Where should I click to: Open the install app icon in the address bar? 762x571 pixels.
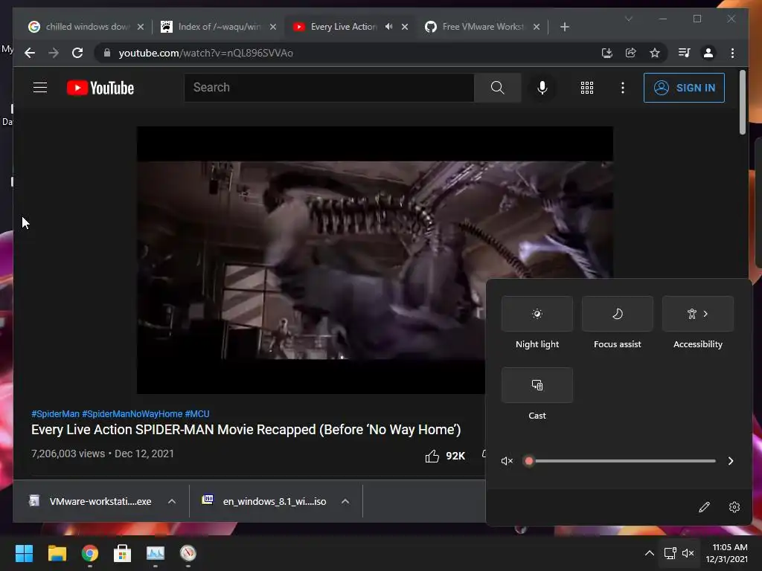[x=607, y=53]
